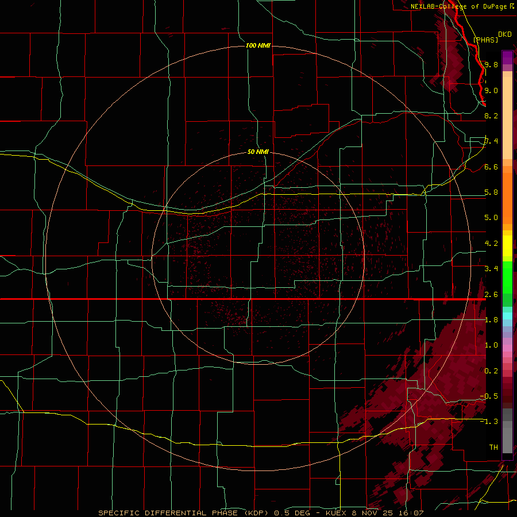517x517 pixels.
Task: Click the SPECIFIC DIFFERENTIAL PHASE (KDP) product title
Action: pos(183,513)
